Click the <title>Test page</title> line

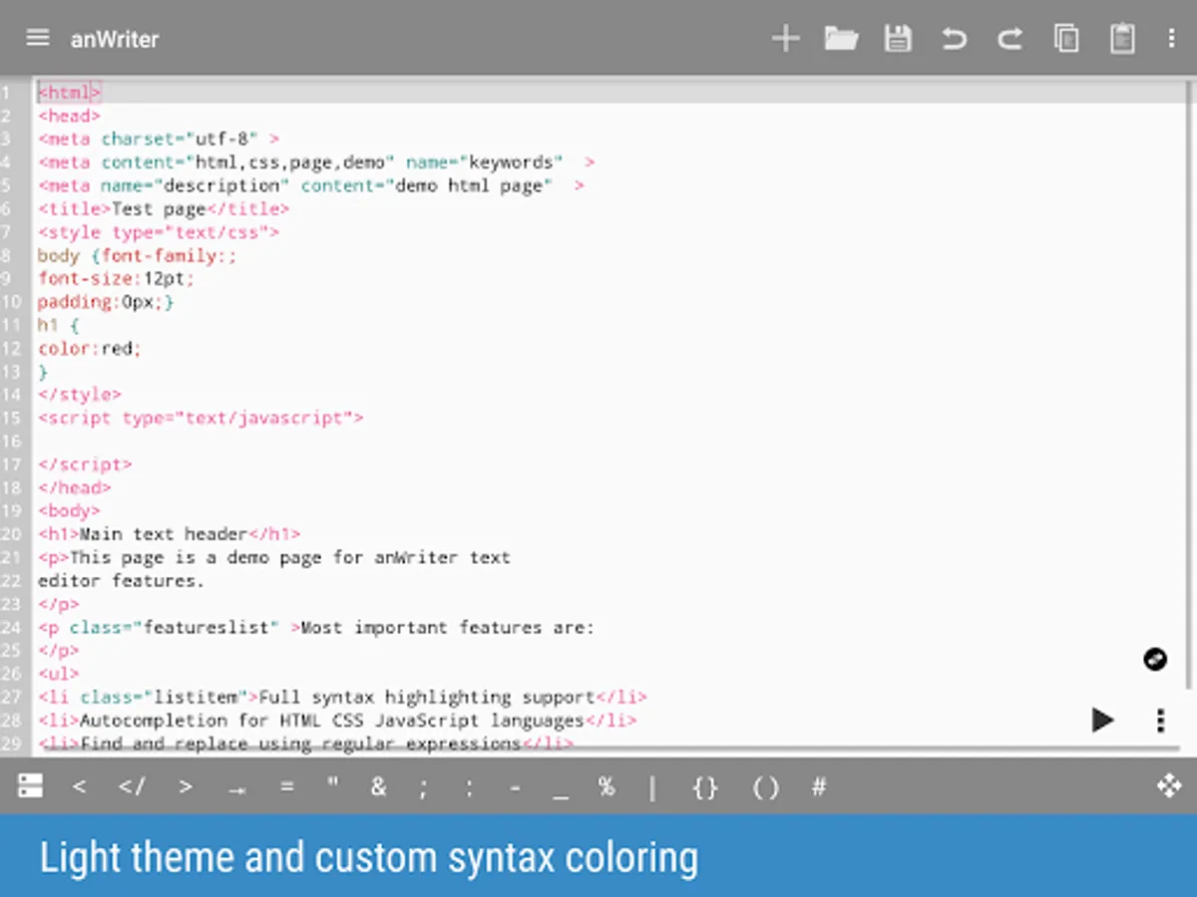click(x=164, y=209)
